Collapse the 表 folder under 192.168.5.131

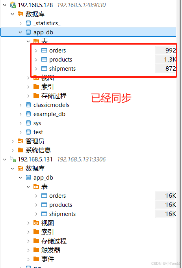[x=28, y=187]
